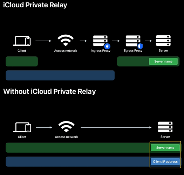184x175 pixels.
Task: Click the long arrow from Access network to Server
Action: [116, 127]
